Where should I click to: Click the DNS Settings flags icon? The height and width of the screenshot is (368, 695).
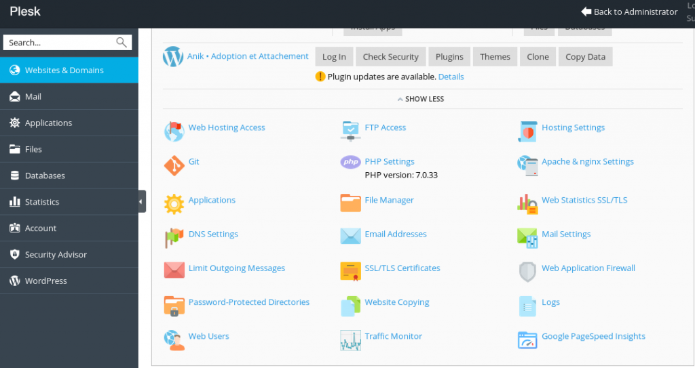tap(174, 239)
